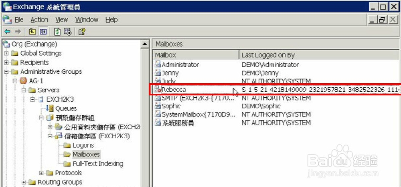Click the Administrator mailbox icon
The image size is (401, 187).
click(x=158, y=64)
